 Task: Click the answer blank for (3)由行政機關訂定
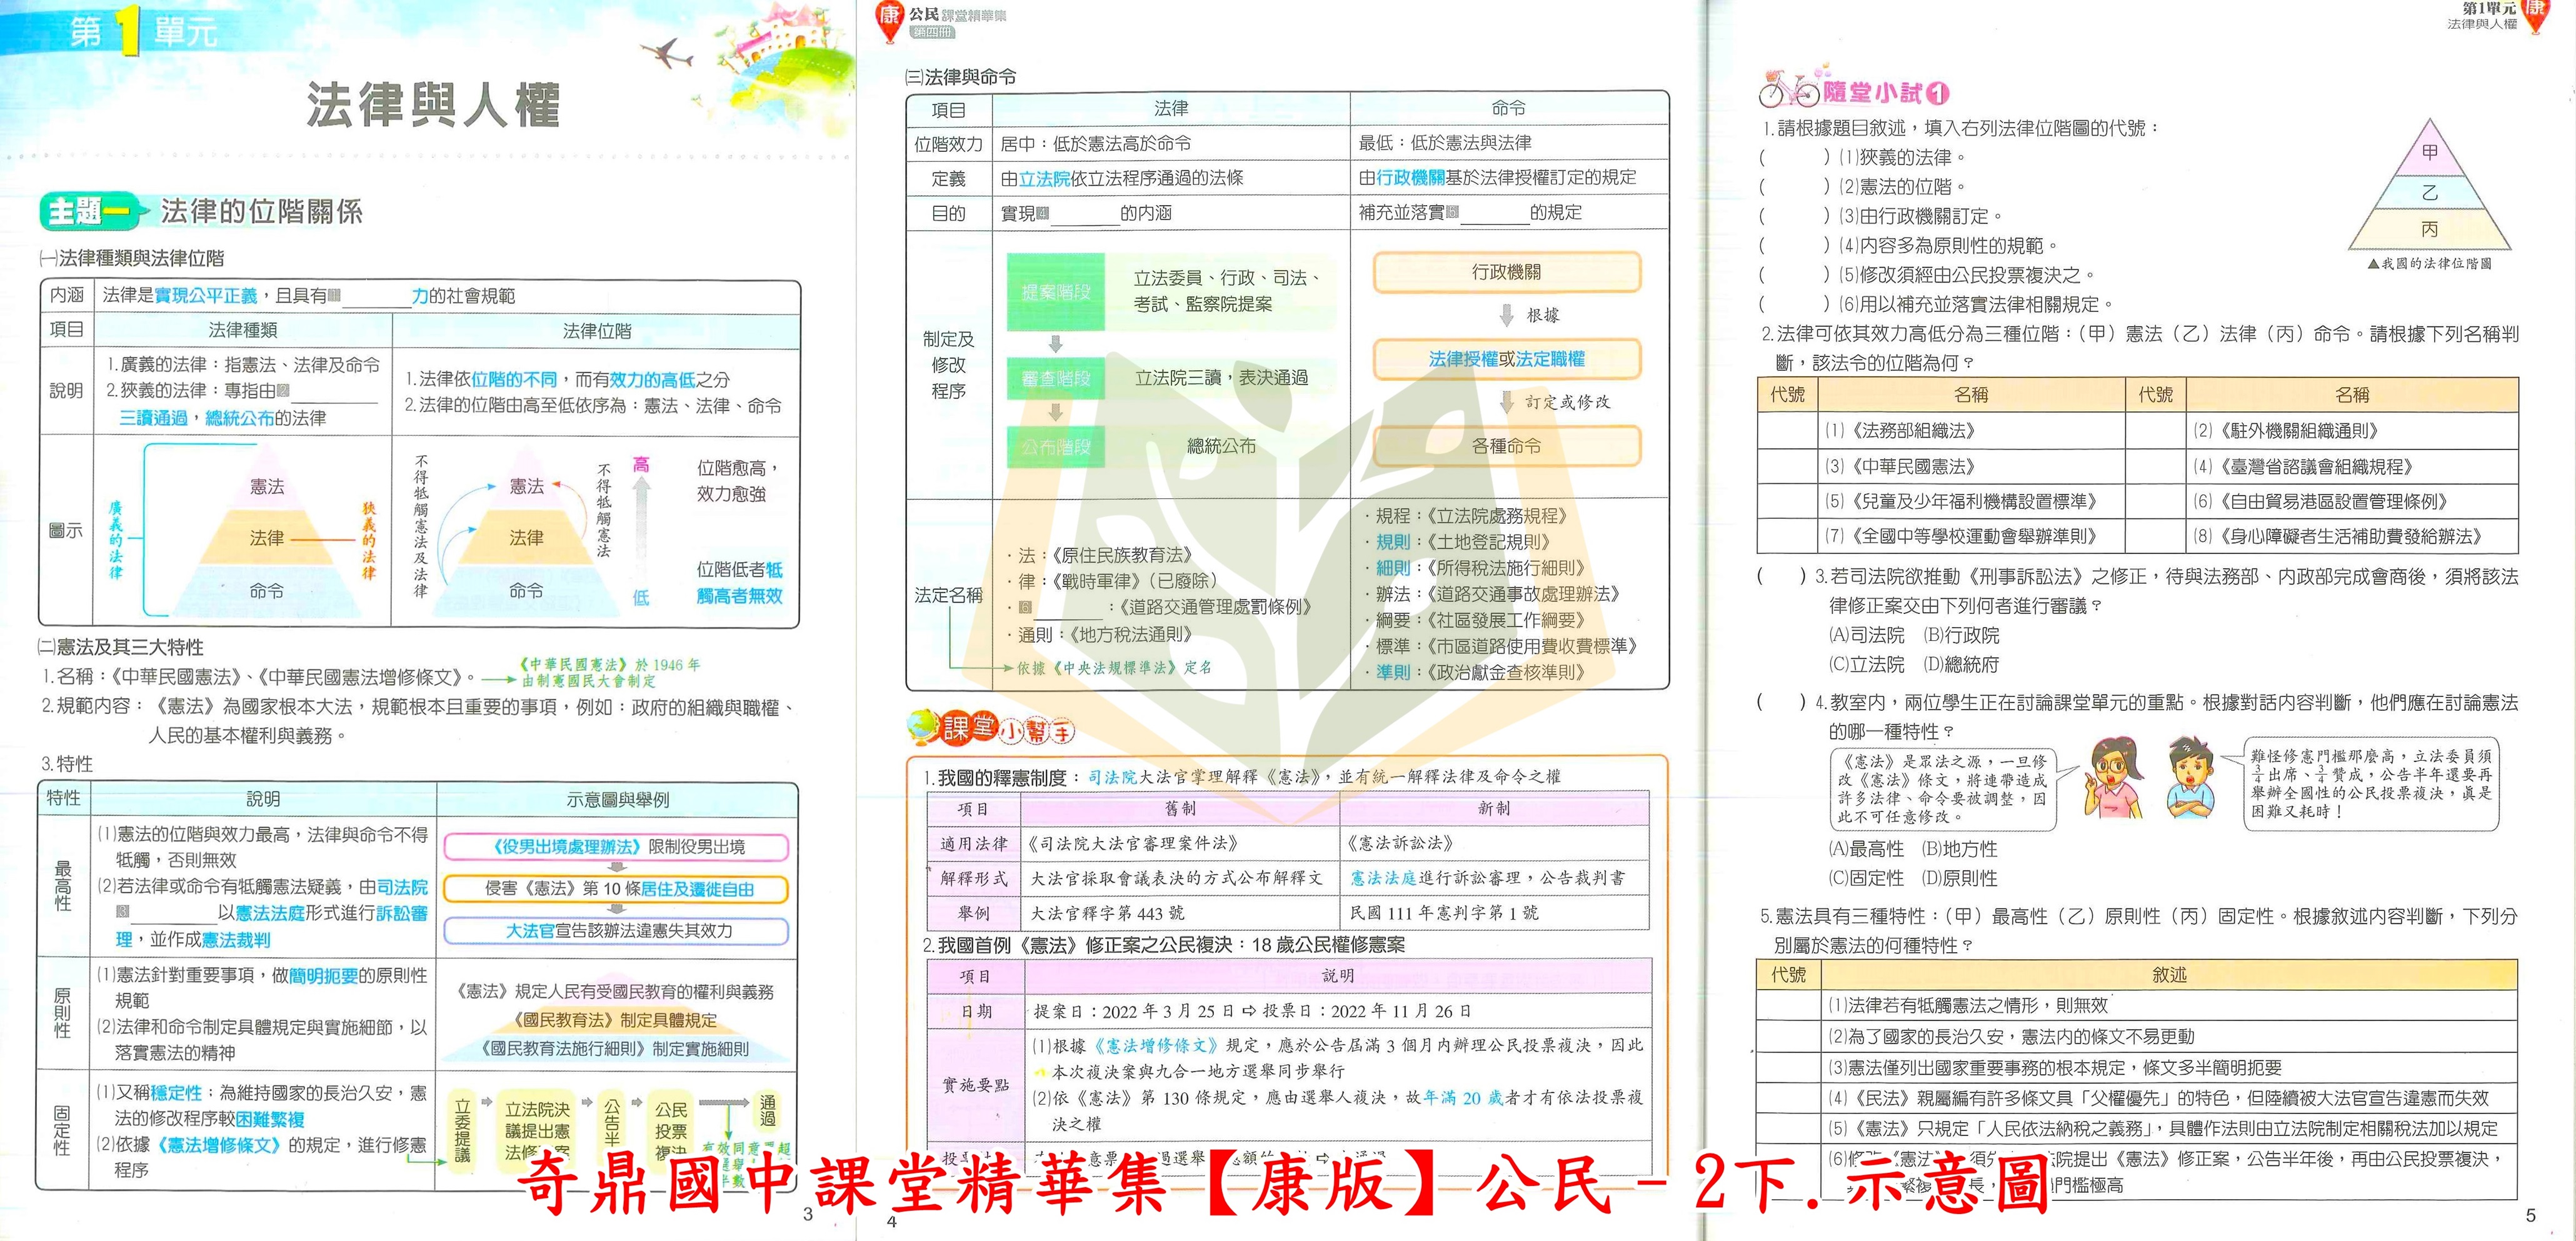coord(1795,216)
